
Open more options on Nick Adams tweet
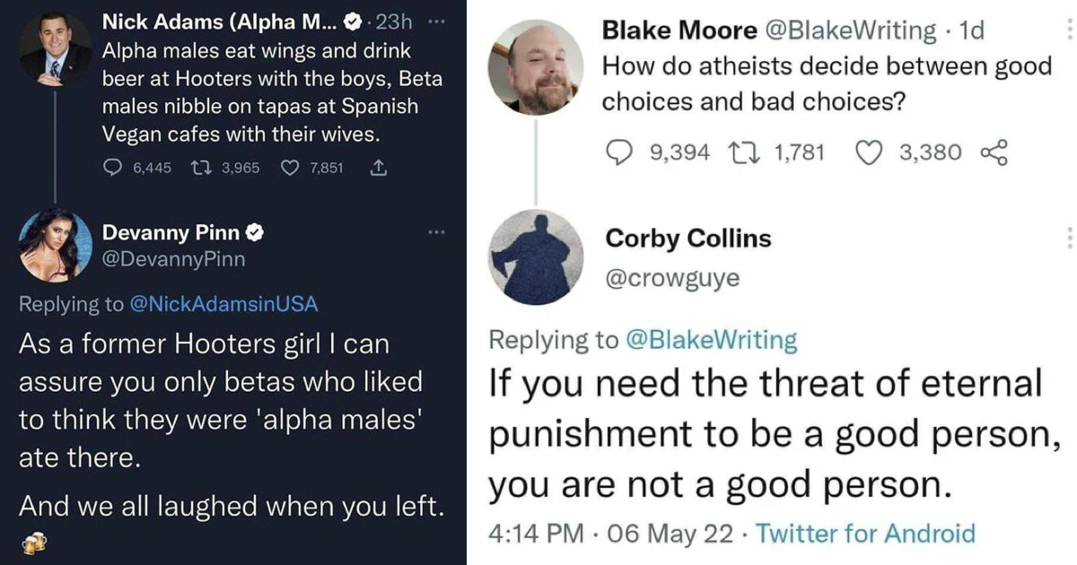[435, 20]
